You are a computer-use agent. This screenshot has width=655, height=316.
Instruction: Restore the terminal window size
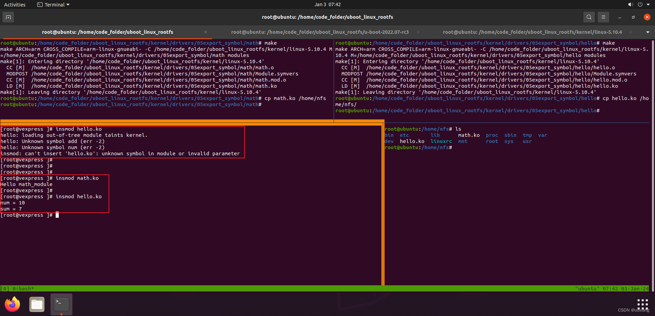633,17
